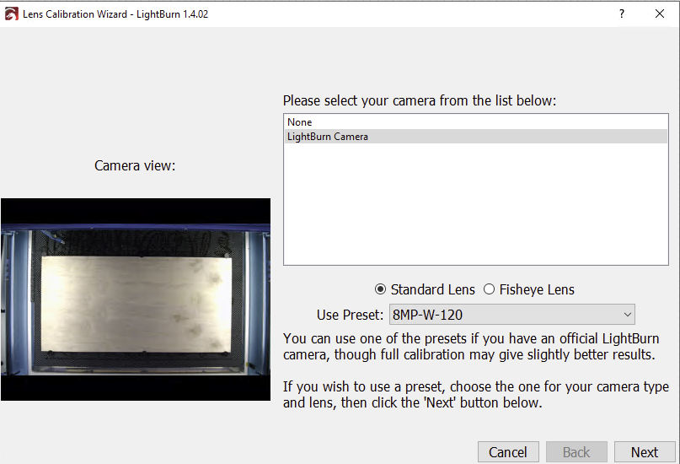Image resolution: width=680 pixels, height=464 pixels.
Task: Click the Camera view label
Action: click(x=135, y=165)
